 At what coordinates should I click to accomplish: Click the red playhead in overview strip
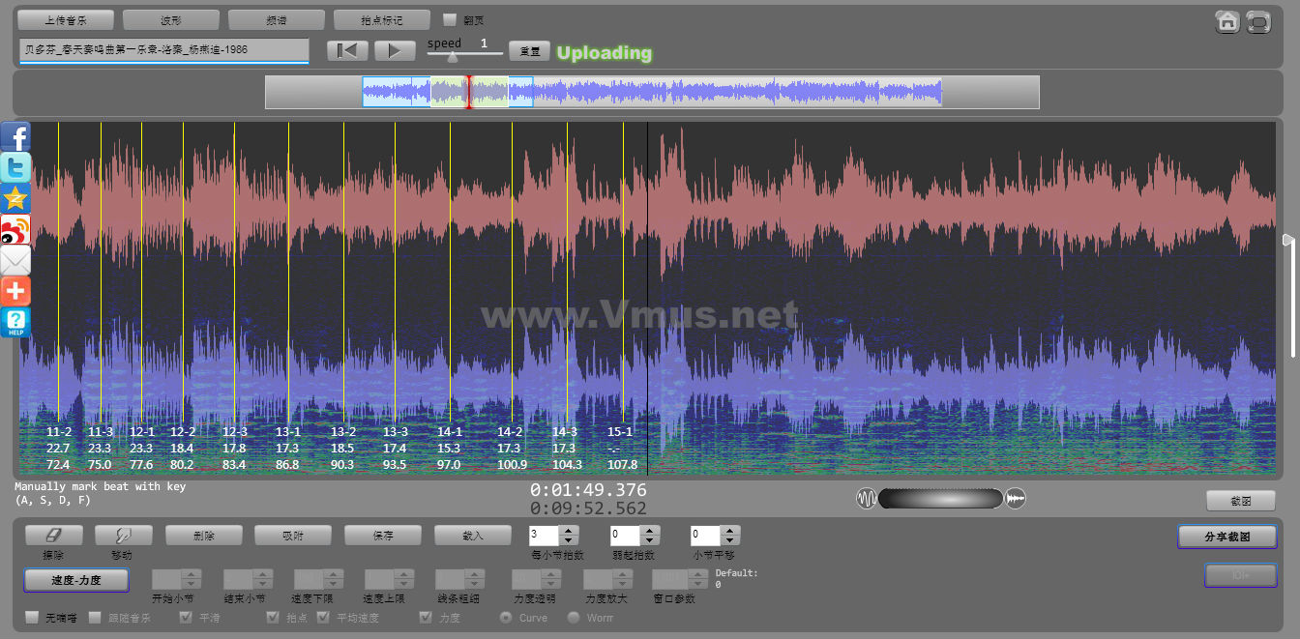pos(468,93)
